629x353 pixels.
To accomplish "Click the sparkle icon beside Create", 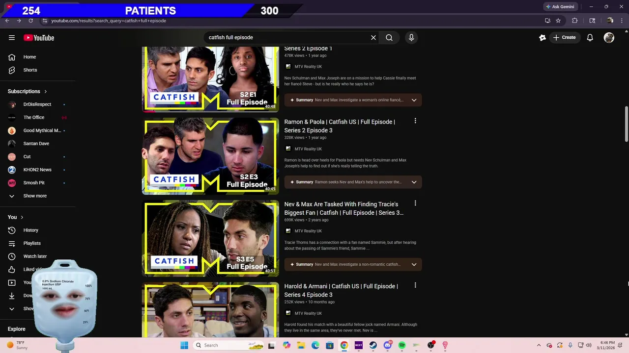I will (x=543, y=37).
